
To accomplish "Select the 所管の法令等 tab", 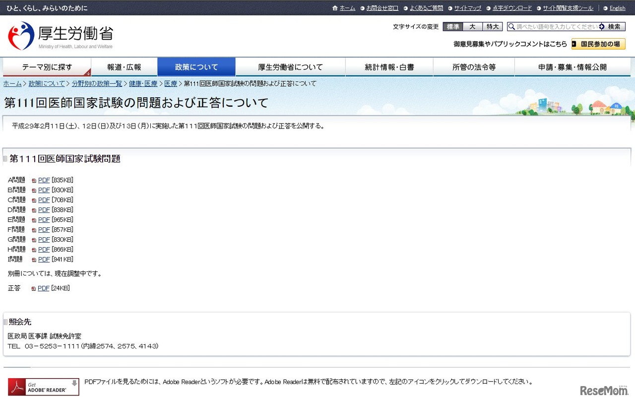I will coord(474,67).
